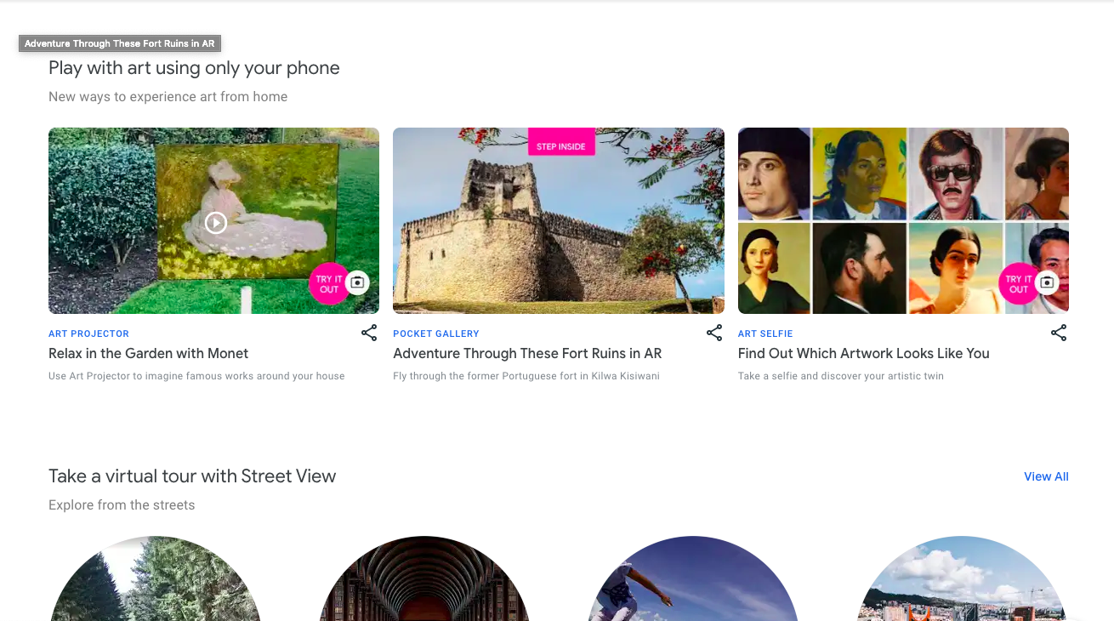Open the Find Out Which Artwork Looks Like You title

(x=864, y=353)
